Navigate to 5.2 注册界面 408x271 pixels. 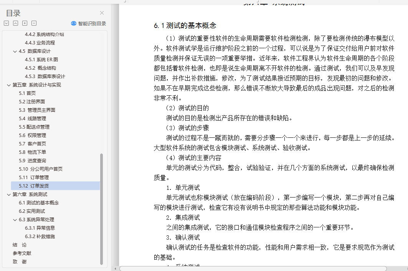tap(32, 101)
